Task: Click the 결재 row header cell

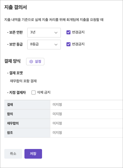Action: 27,105
